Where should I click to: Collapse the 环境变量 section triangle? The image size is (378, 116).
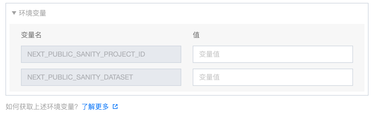click(14, 13)
